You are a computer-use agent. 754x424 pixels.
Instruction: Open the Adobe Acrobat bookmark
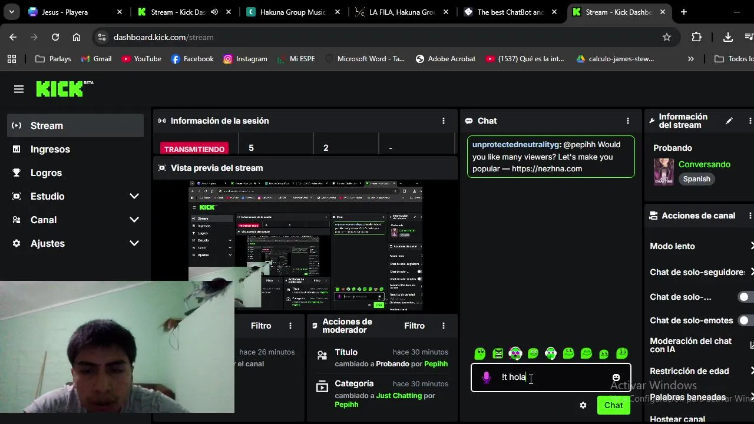pyautogui.click(x=445, y=59)
